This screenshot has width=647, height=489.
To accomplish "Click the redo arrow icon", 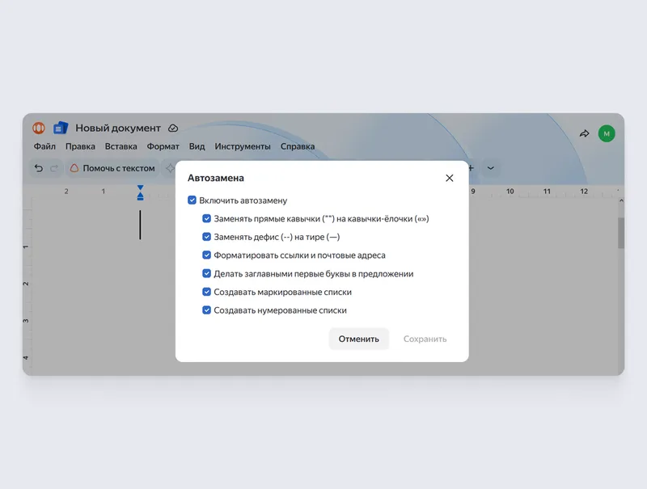I will [x=54, y=168].
